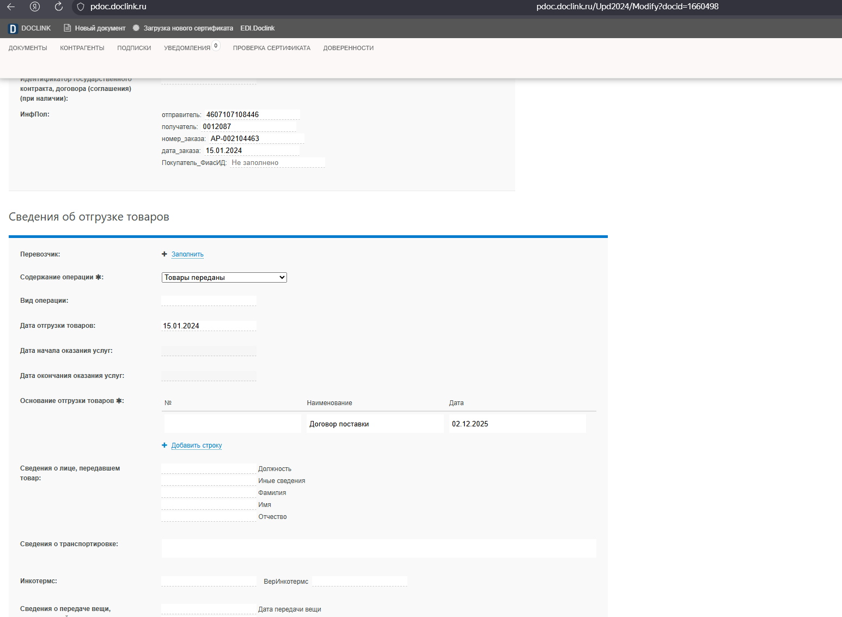Edit the Наименование field Договор поставки
Image resolution: width=842 pixels, height=617 pixels.
click(375, 424)
